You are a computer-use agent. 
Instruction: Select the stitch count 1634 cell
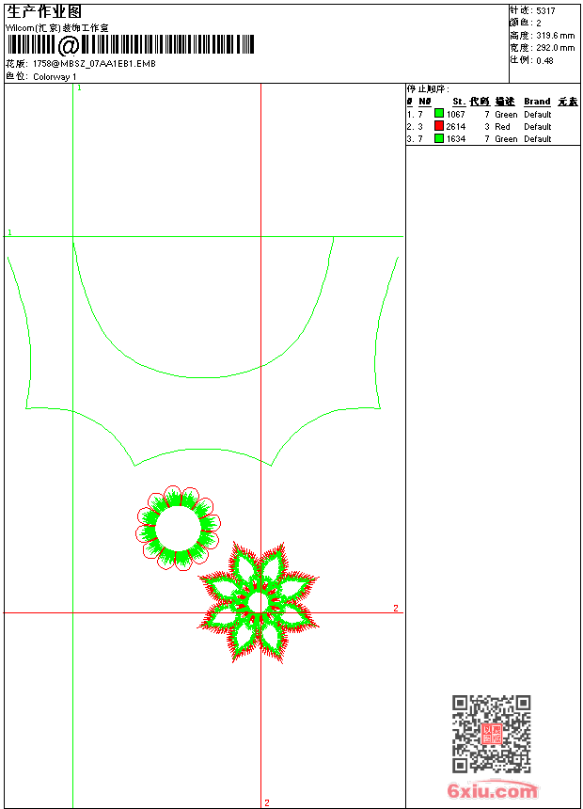tap(455, 139)
